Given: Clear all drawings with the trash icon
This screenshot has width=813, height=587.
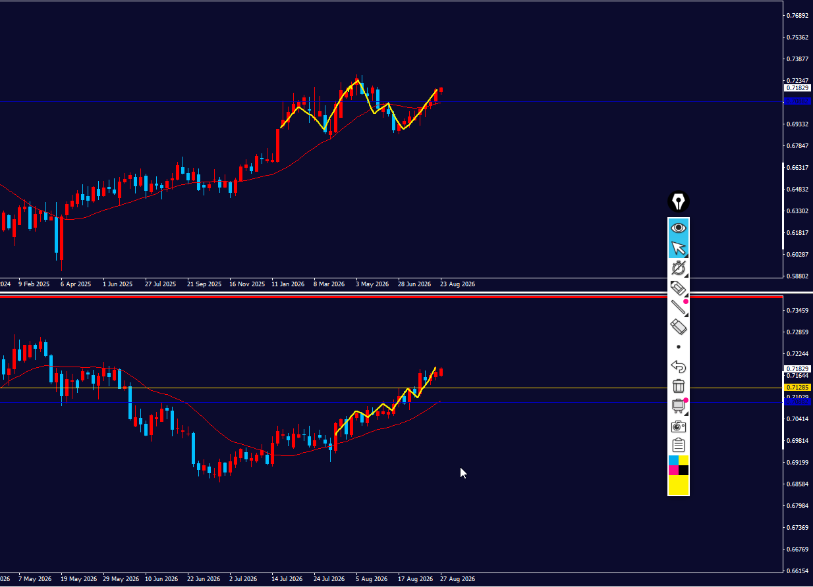Looking at the screenshot, I should (x=679, y=386).
